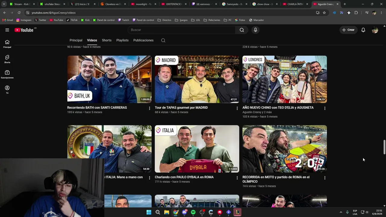Click the page vertical scrollbar thumb
The height and width of the screenshot is (217, 386).
click(384, 147)
